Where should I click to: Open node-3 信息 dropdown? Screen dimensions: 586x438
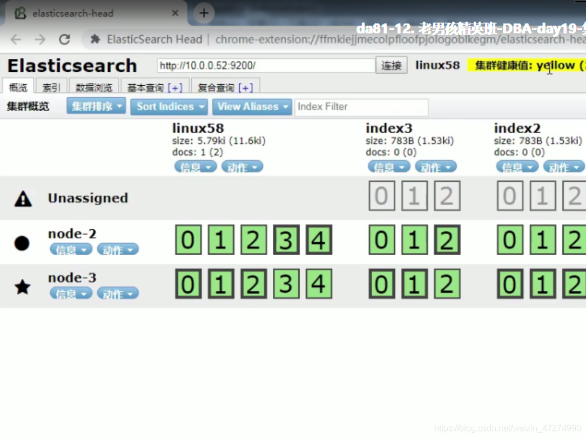(71, 293)
